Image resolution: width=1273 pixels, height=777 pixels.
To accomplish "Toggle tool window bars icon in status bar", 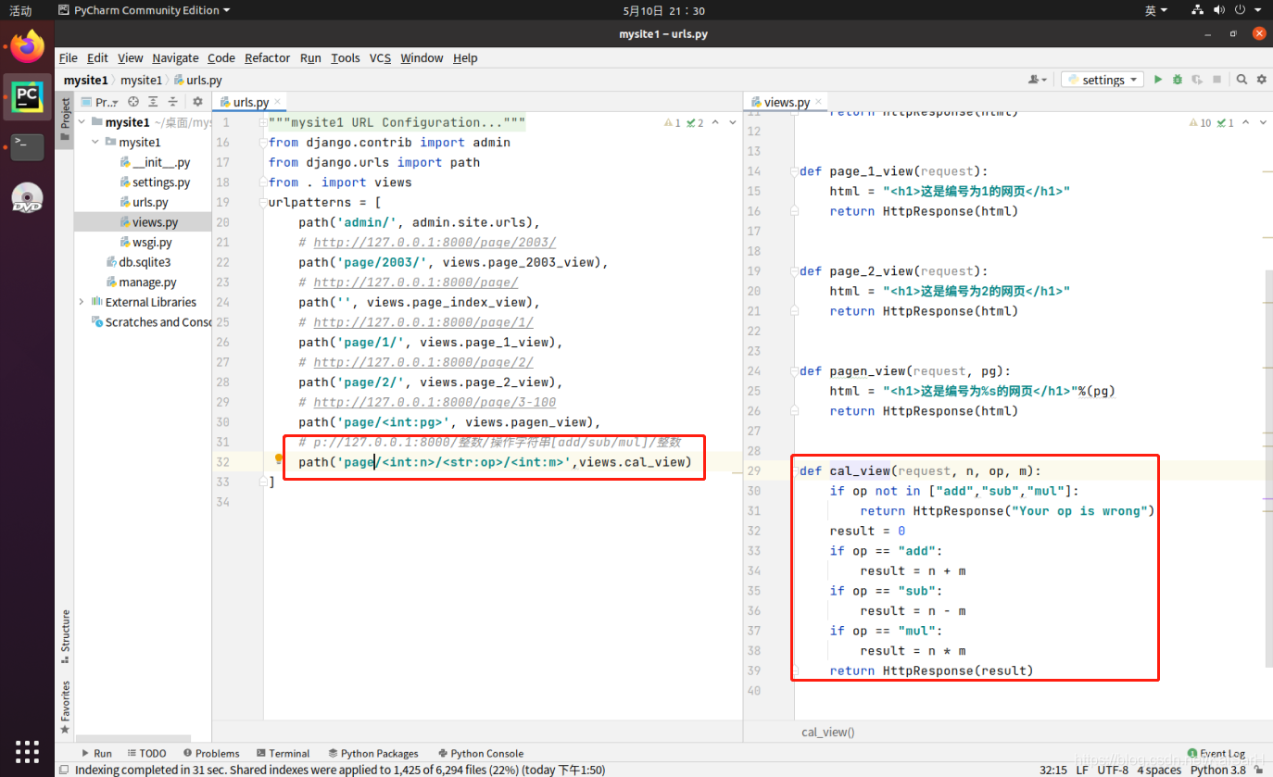I will tap(65, 770).
